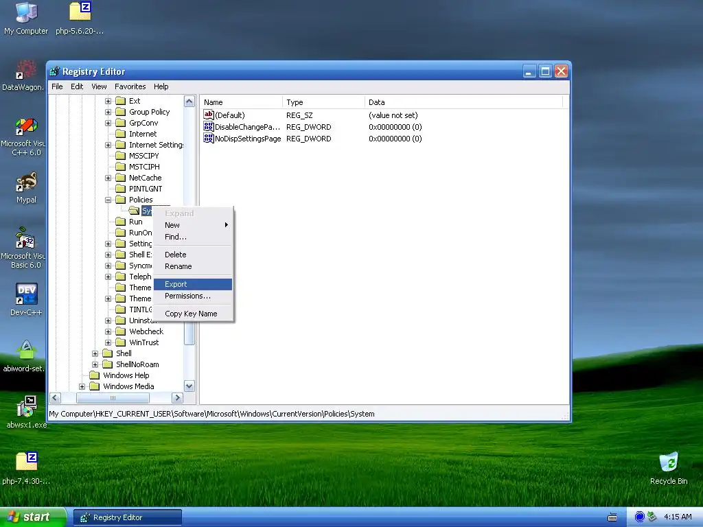Open the Help menu
This screenshot has height=527, width=703.
161,86
